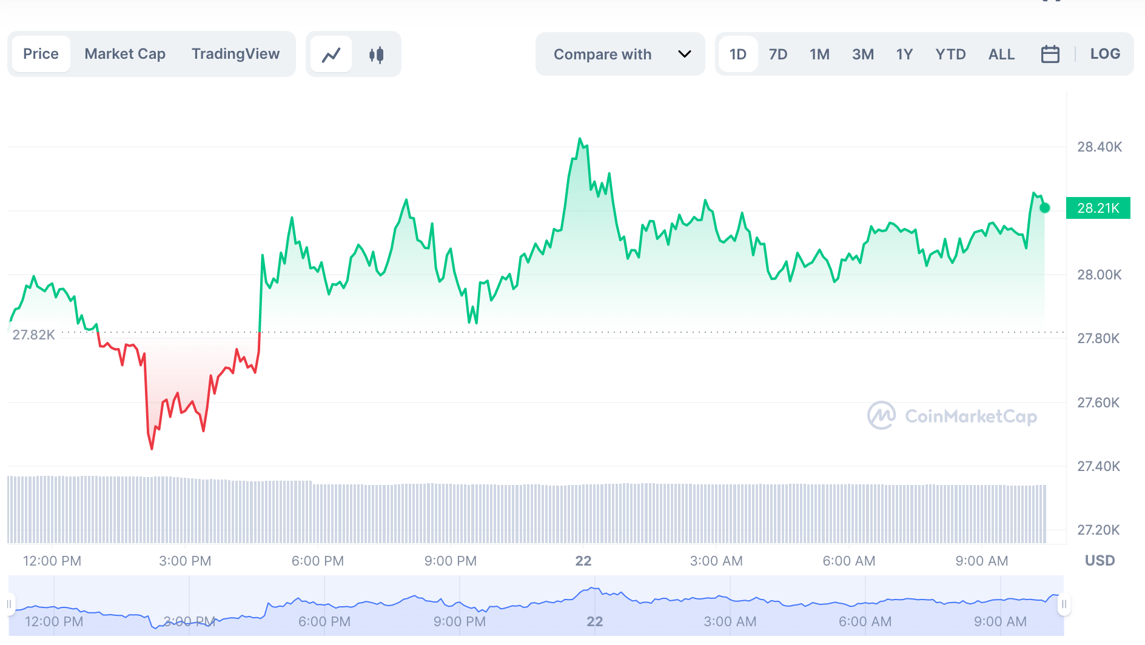Image resolution: width=1145 pixels, height=645 pixels.
Task: Click the USD currency label
Action: pos(1100,560)
